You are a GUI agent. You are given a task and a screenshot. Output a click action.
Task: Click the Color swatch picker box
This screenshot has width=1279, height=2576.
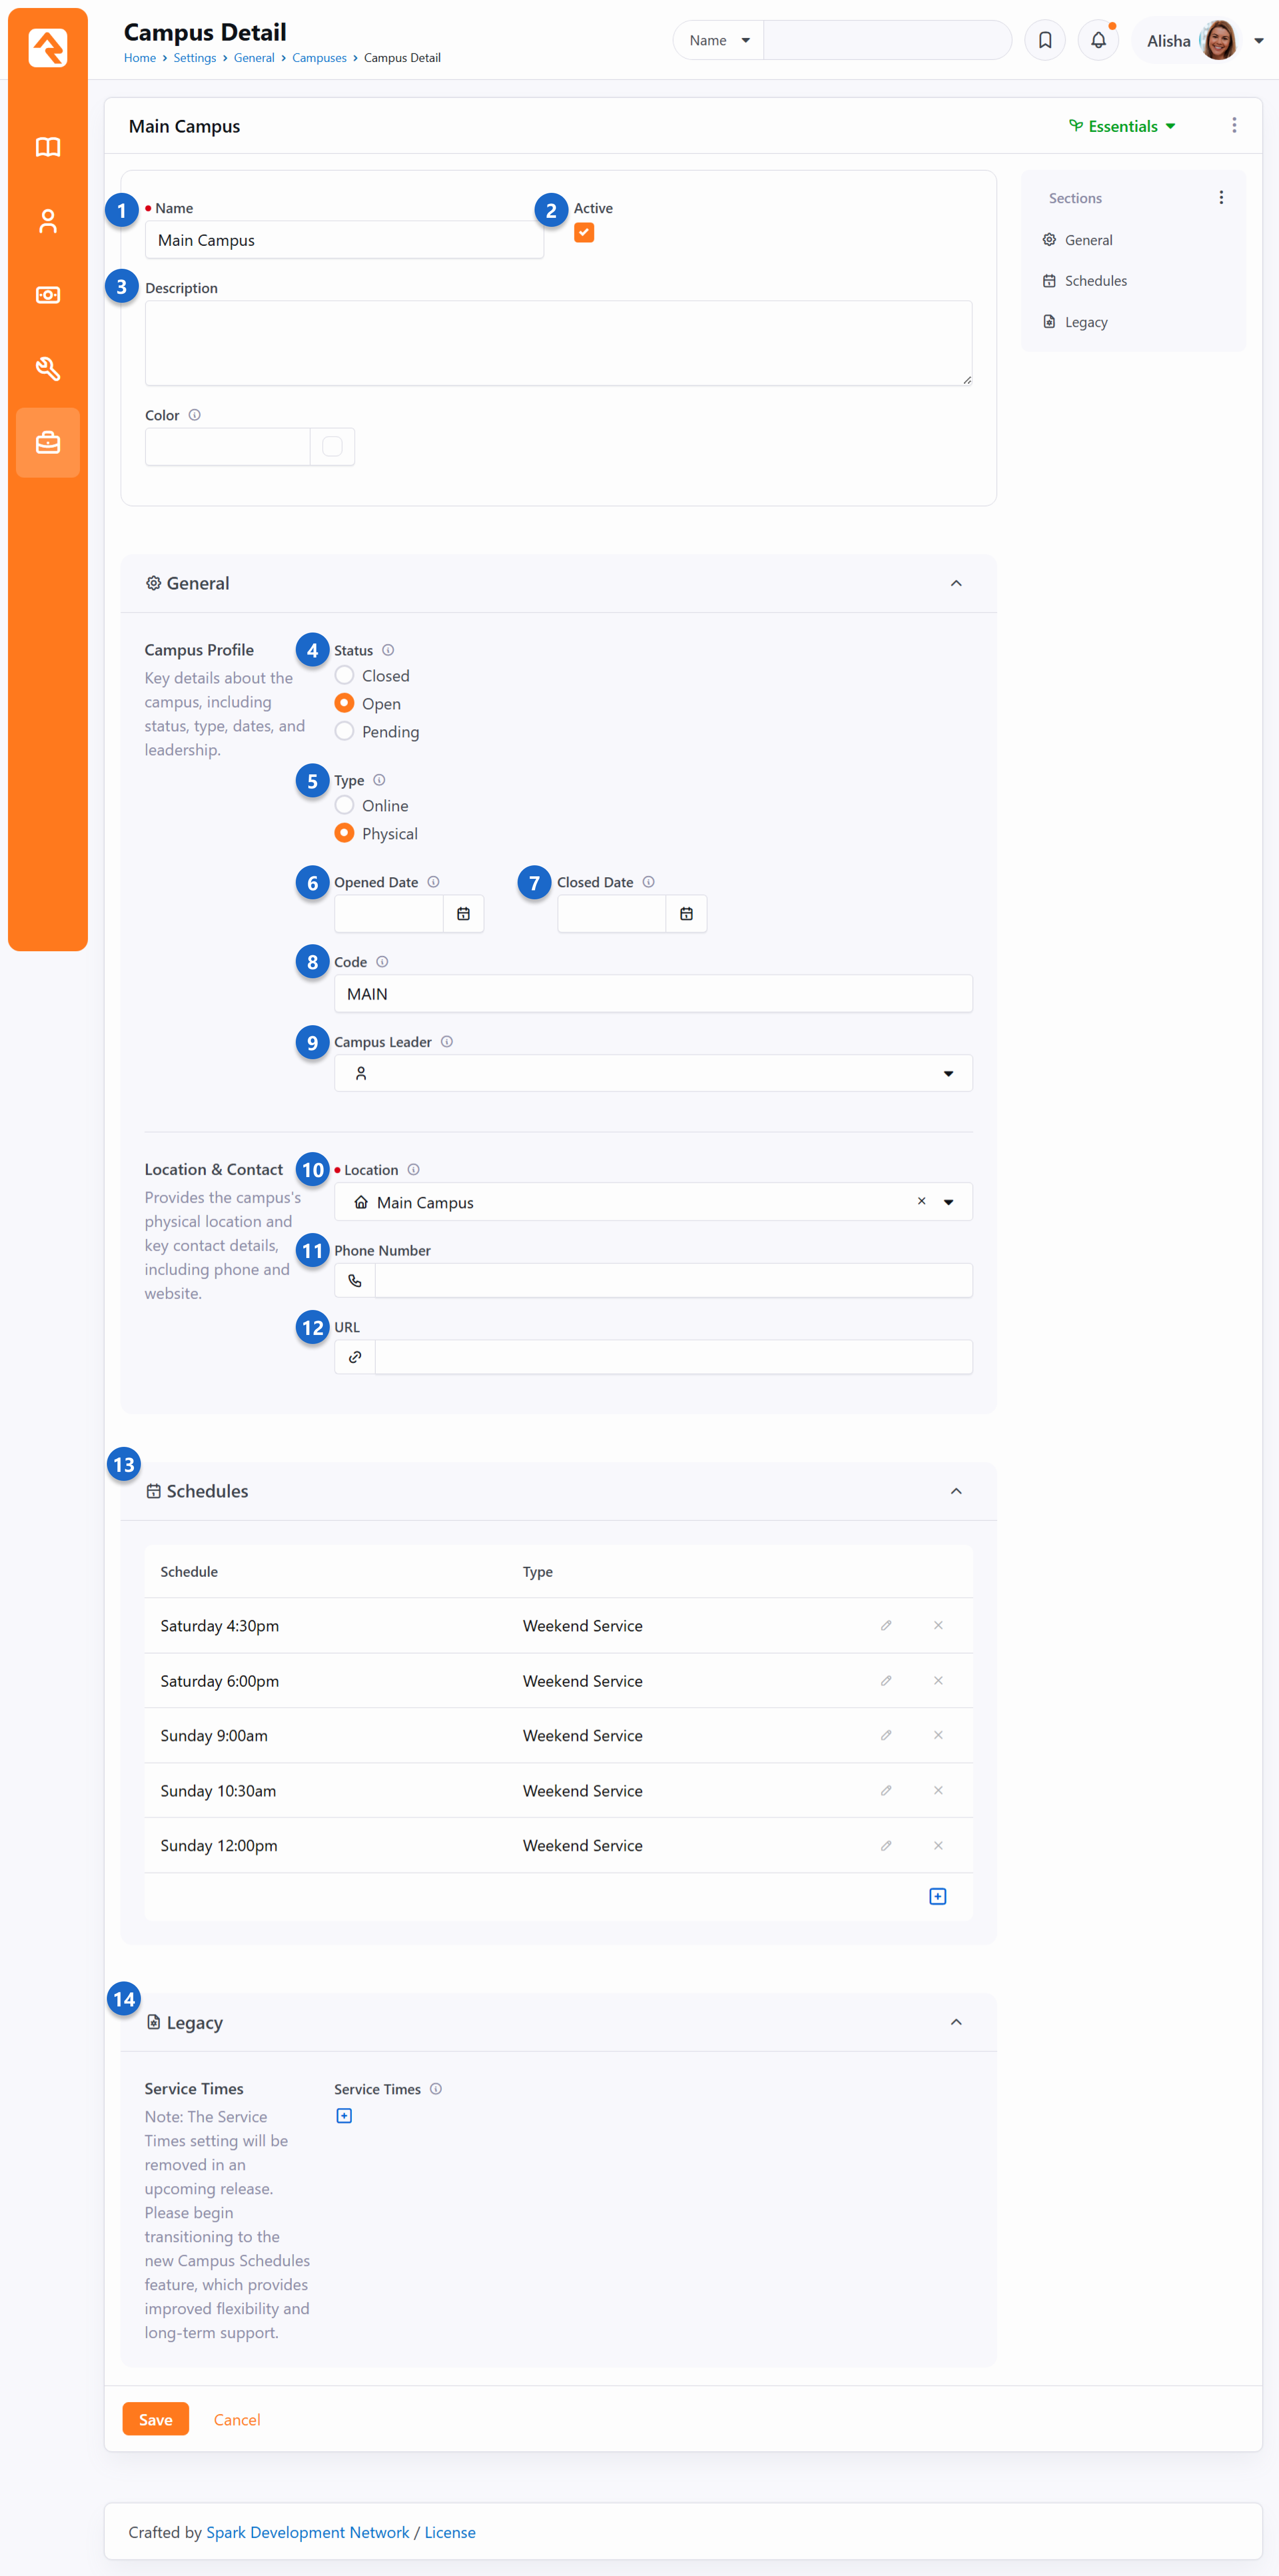[x=332, y=447]
